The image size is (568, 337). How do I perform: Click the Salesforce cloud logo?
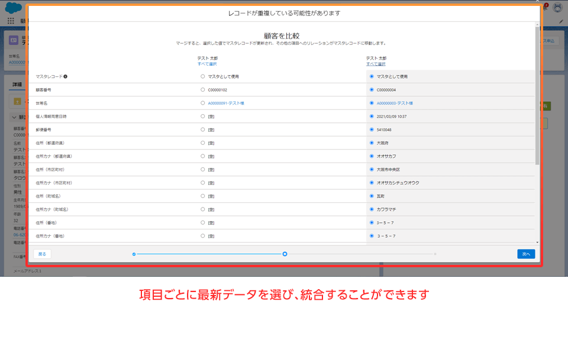(13, 8)
